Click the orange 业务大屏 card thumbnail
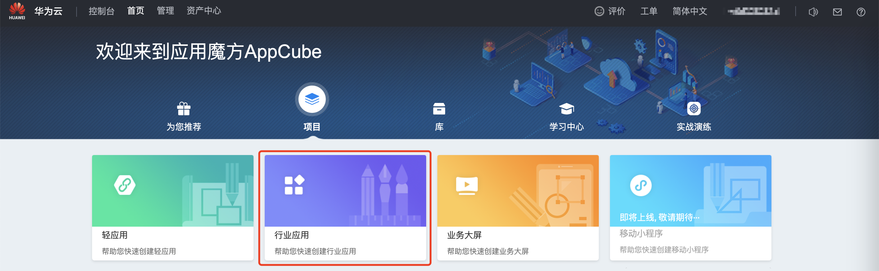The image size is (879, 271). pos(518,191)
